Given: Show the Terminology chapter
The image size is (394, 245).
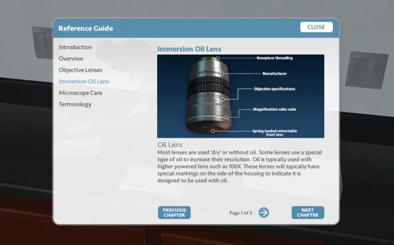Looking at the screenshot, I should pos(75,104).
